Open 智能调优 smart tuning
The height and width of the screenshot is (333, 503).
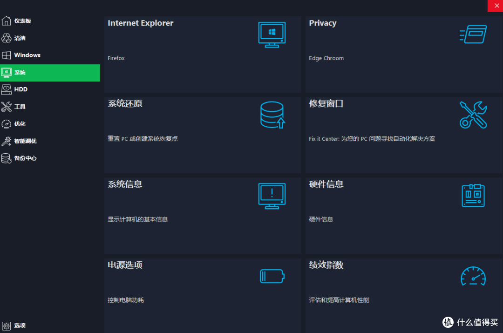(x=50, y=141)
